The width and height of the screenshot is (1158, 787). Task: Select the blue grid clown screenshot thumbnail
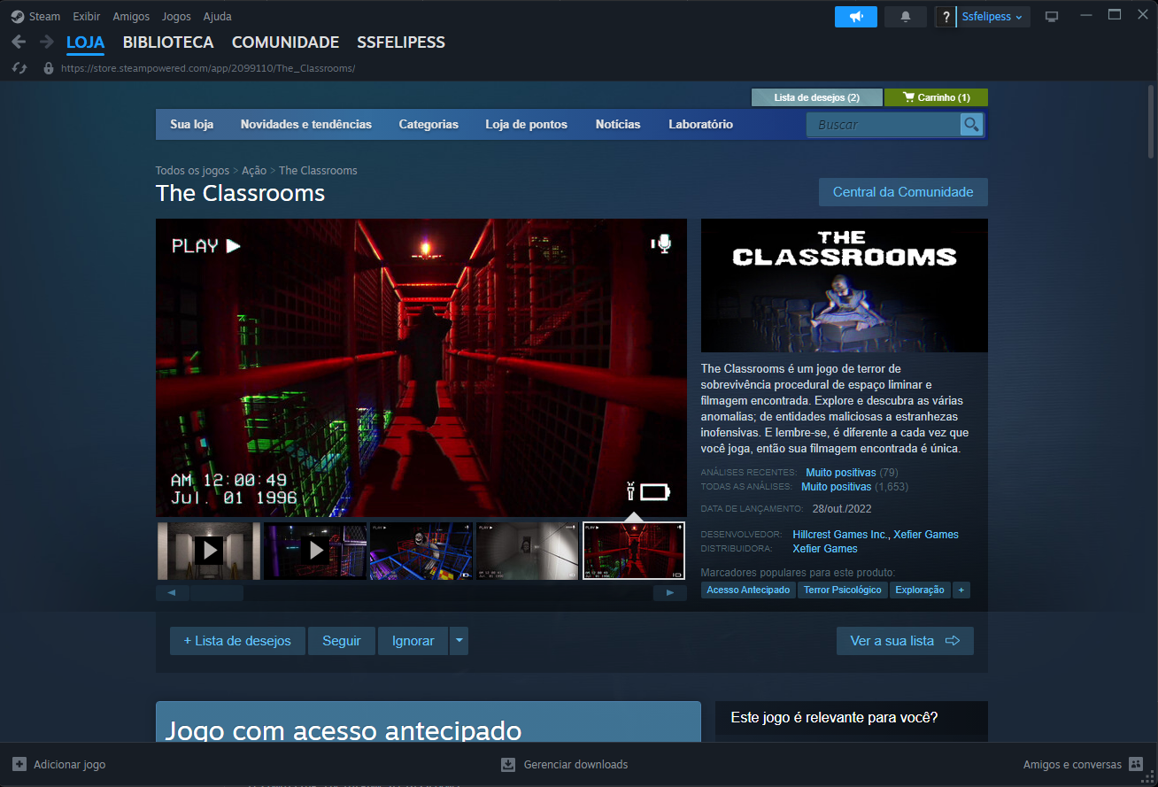coord(421,551)
